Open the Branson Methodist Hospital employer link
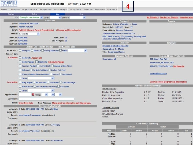The height and width of the screenshot is (145, 193). (115, 46)
